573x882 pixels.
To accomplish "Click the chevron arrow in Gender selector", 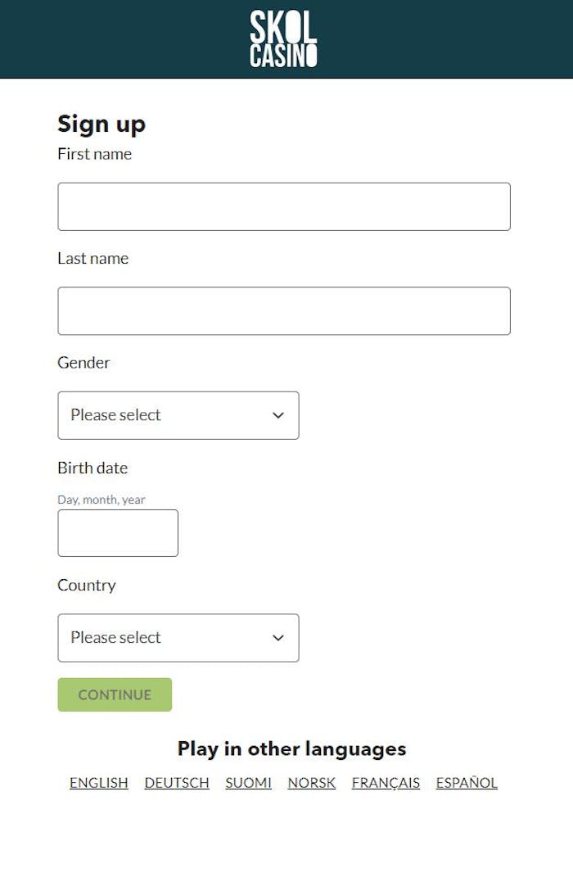I will point(278,415).
